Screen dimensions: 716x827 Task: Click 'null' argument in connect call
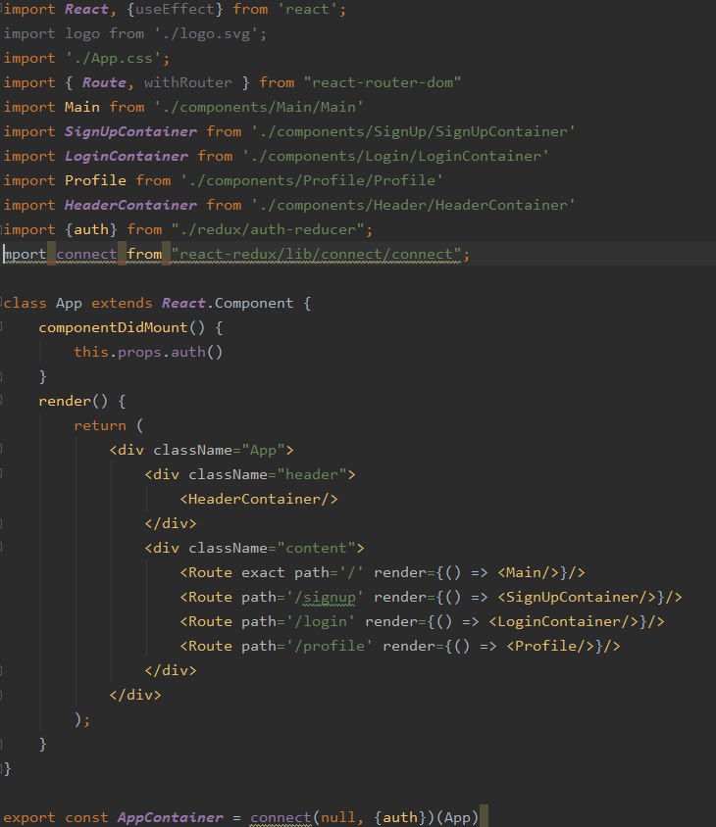pos(338,817)
